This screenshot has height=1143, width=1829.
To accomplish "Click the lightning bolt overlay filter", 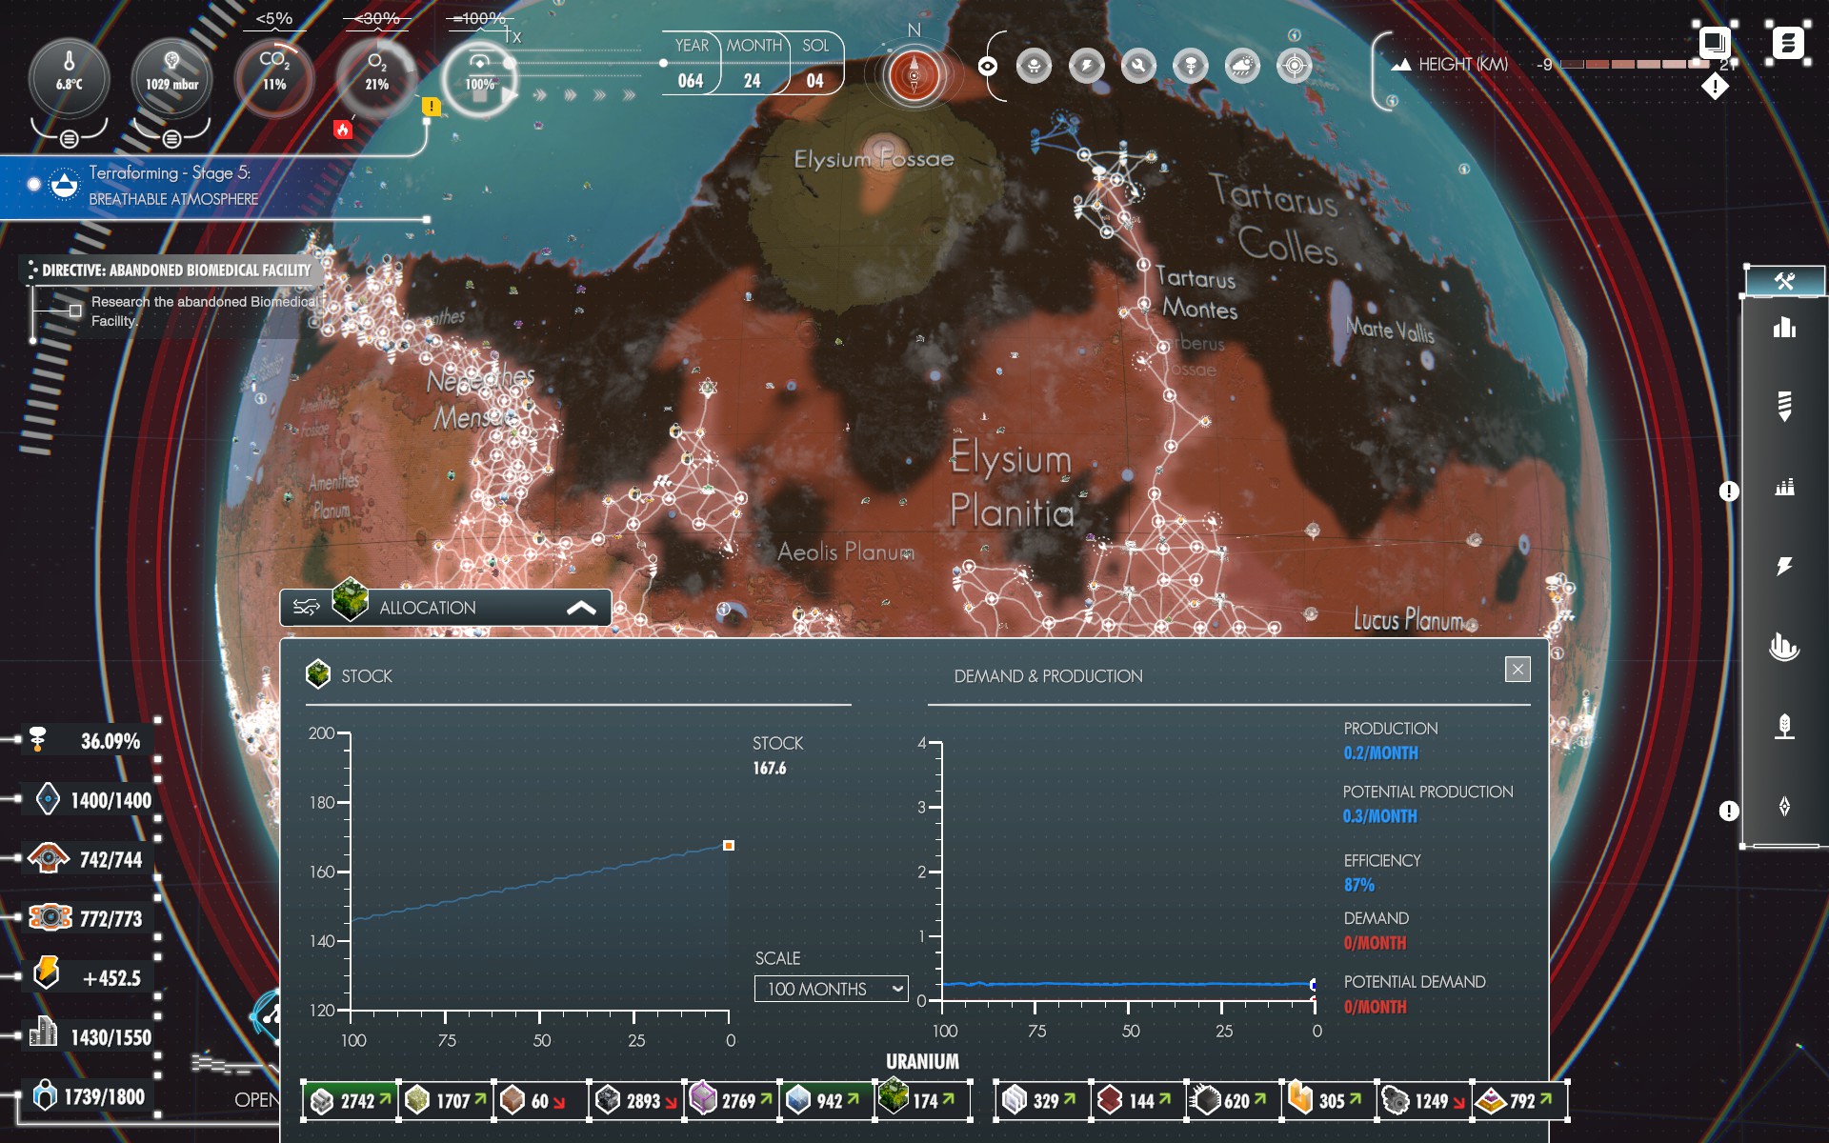I will pyautogui.click(x=1086, y=66).
